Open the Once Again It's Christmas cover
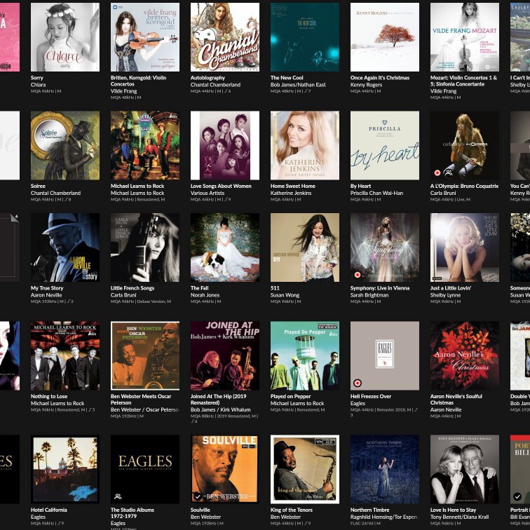This screenshot has width=530, height=530. click(385, 37)
